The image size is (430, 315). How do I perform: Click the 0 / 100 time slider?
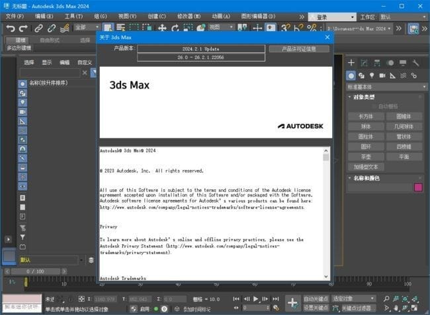[36, 271]
